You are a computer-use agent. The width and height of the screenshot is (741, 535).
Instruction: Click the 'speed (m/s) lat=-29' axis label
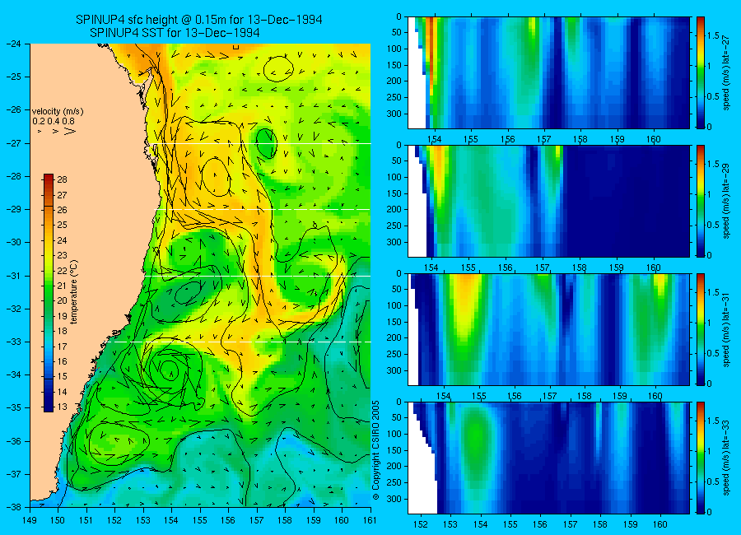[726, 201]
